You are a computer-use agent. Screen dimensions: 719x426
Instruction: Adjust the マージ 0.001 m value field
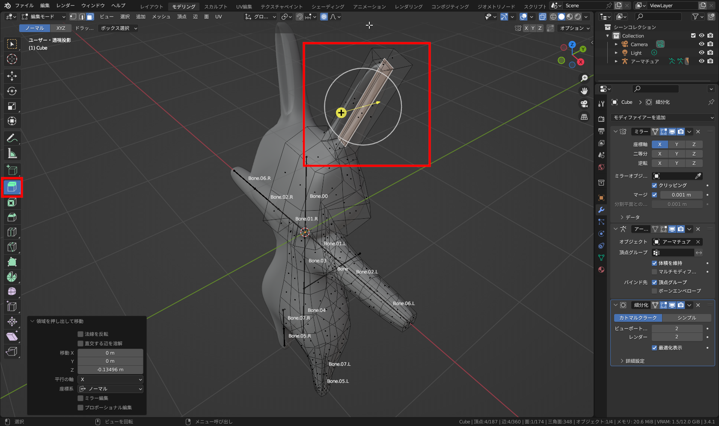(x=681, y=195)
